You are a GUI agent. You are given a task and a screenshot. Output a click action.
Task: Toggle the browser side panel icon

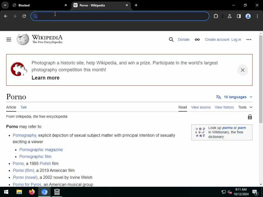tap(239, 16)
